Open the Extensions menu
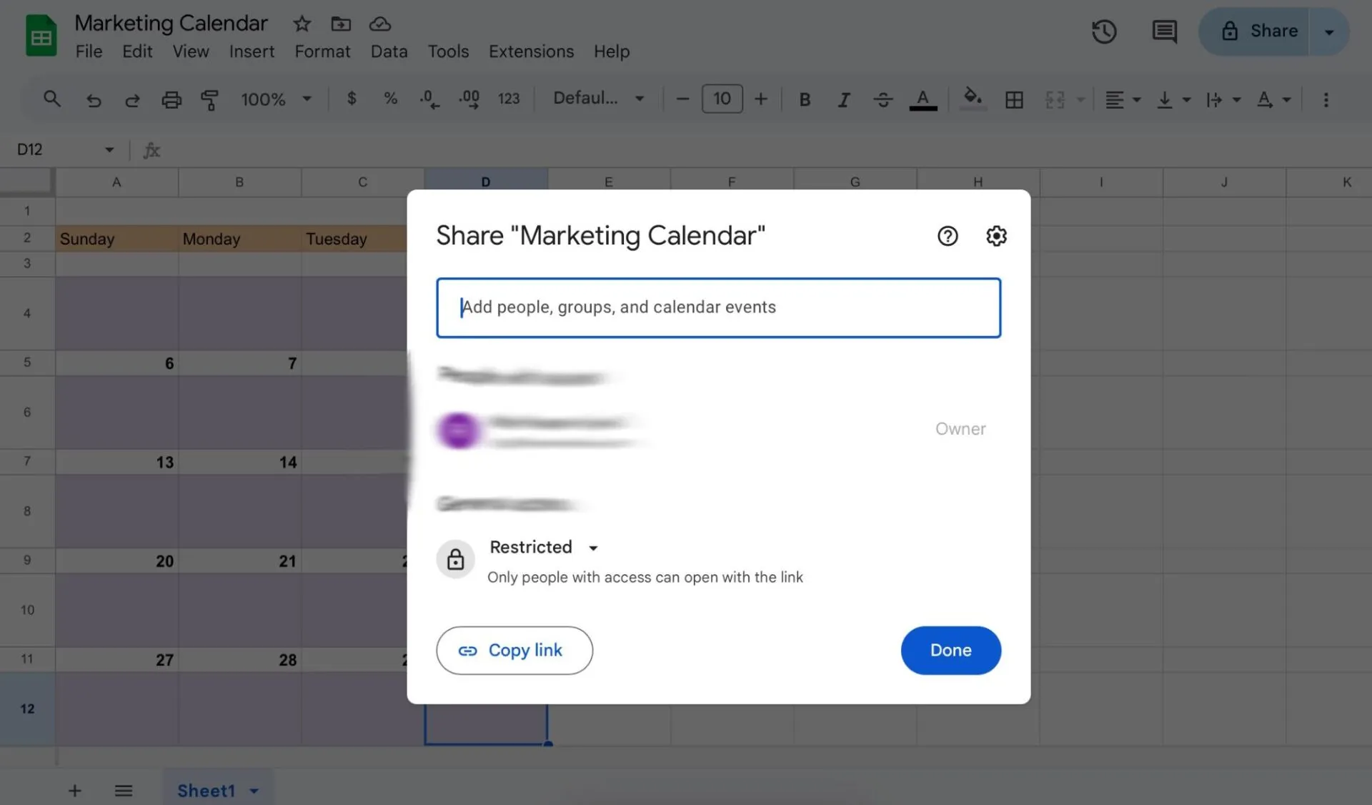This screenshot has width=1372, height=805. pyautogui.click(x=531, y=51)
